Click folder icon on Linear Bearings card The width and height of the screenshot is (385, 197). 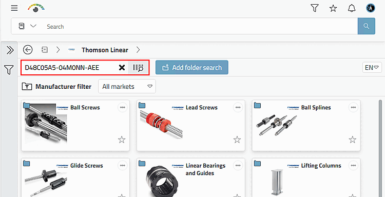142,163
